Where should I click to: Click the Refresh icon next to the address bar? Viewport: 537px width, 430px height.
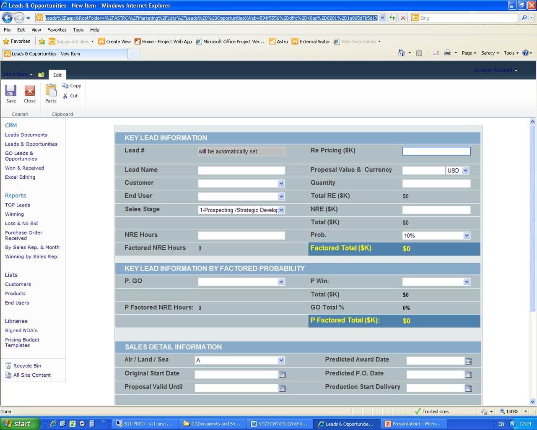click(x=392, y=18)
